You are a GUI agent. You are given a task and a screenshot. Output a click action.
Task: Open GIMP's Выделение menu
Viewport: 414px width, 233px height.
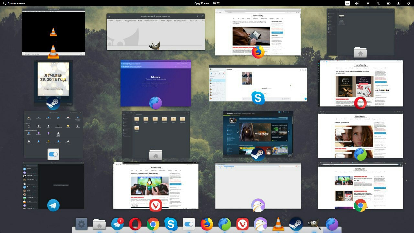click(x=130, y=21)
